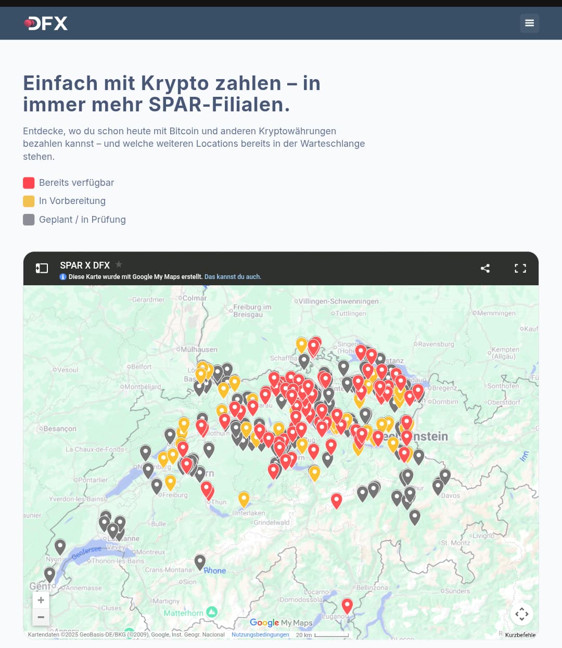Click the 'Freiburg im Breisgau' map label
Image resolution: width=562 pixels, height=648 pixels.
point(252,311)
